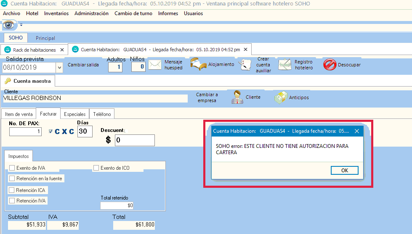Open the Inventarios menu

click(x=56, y=13)
